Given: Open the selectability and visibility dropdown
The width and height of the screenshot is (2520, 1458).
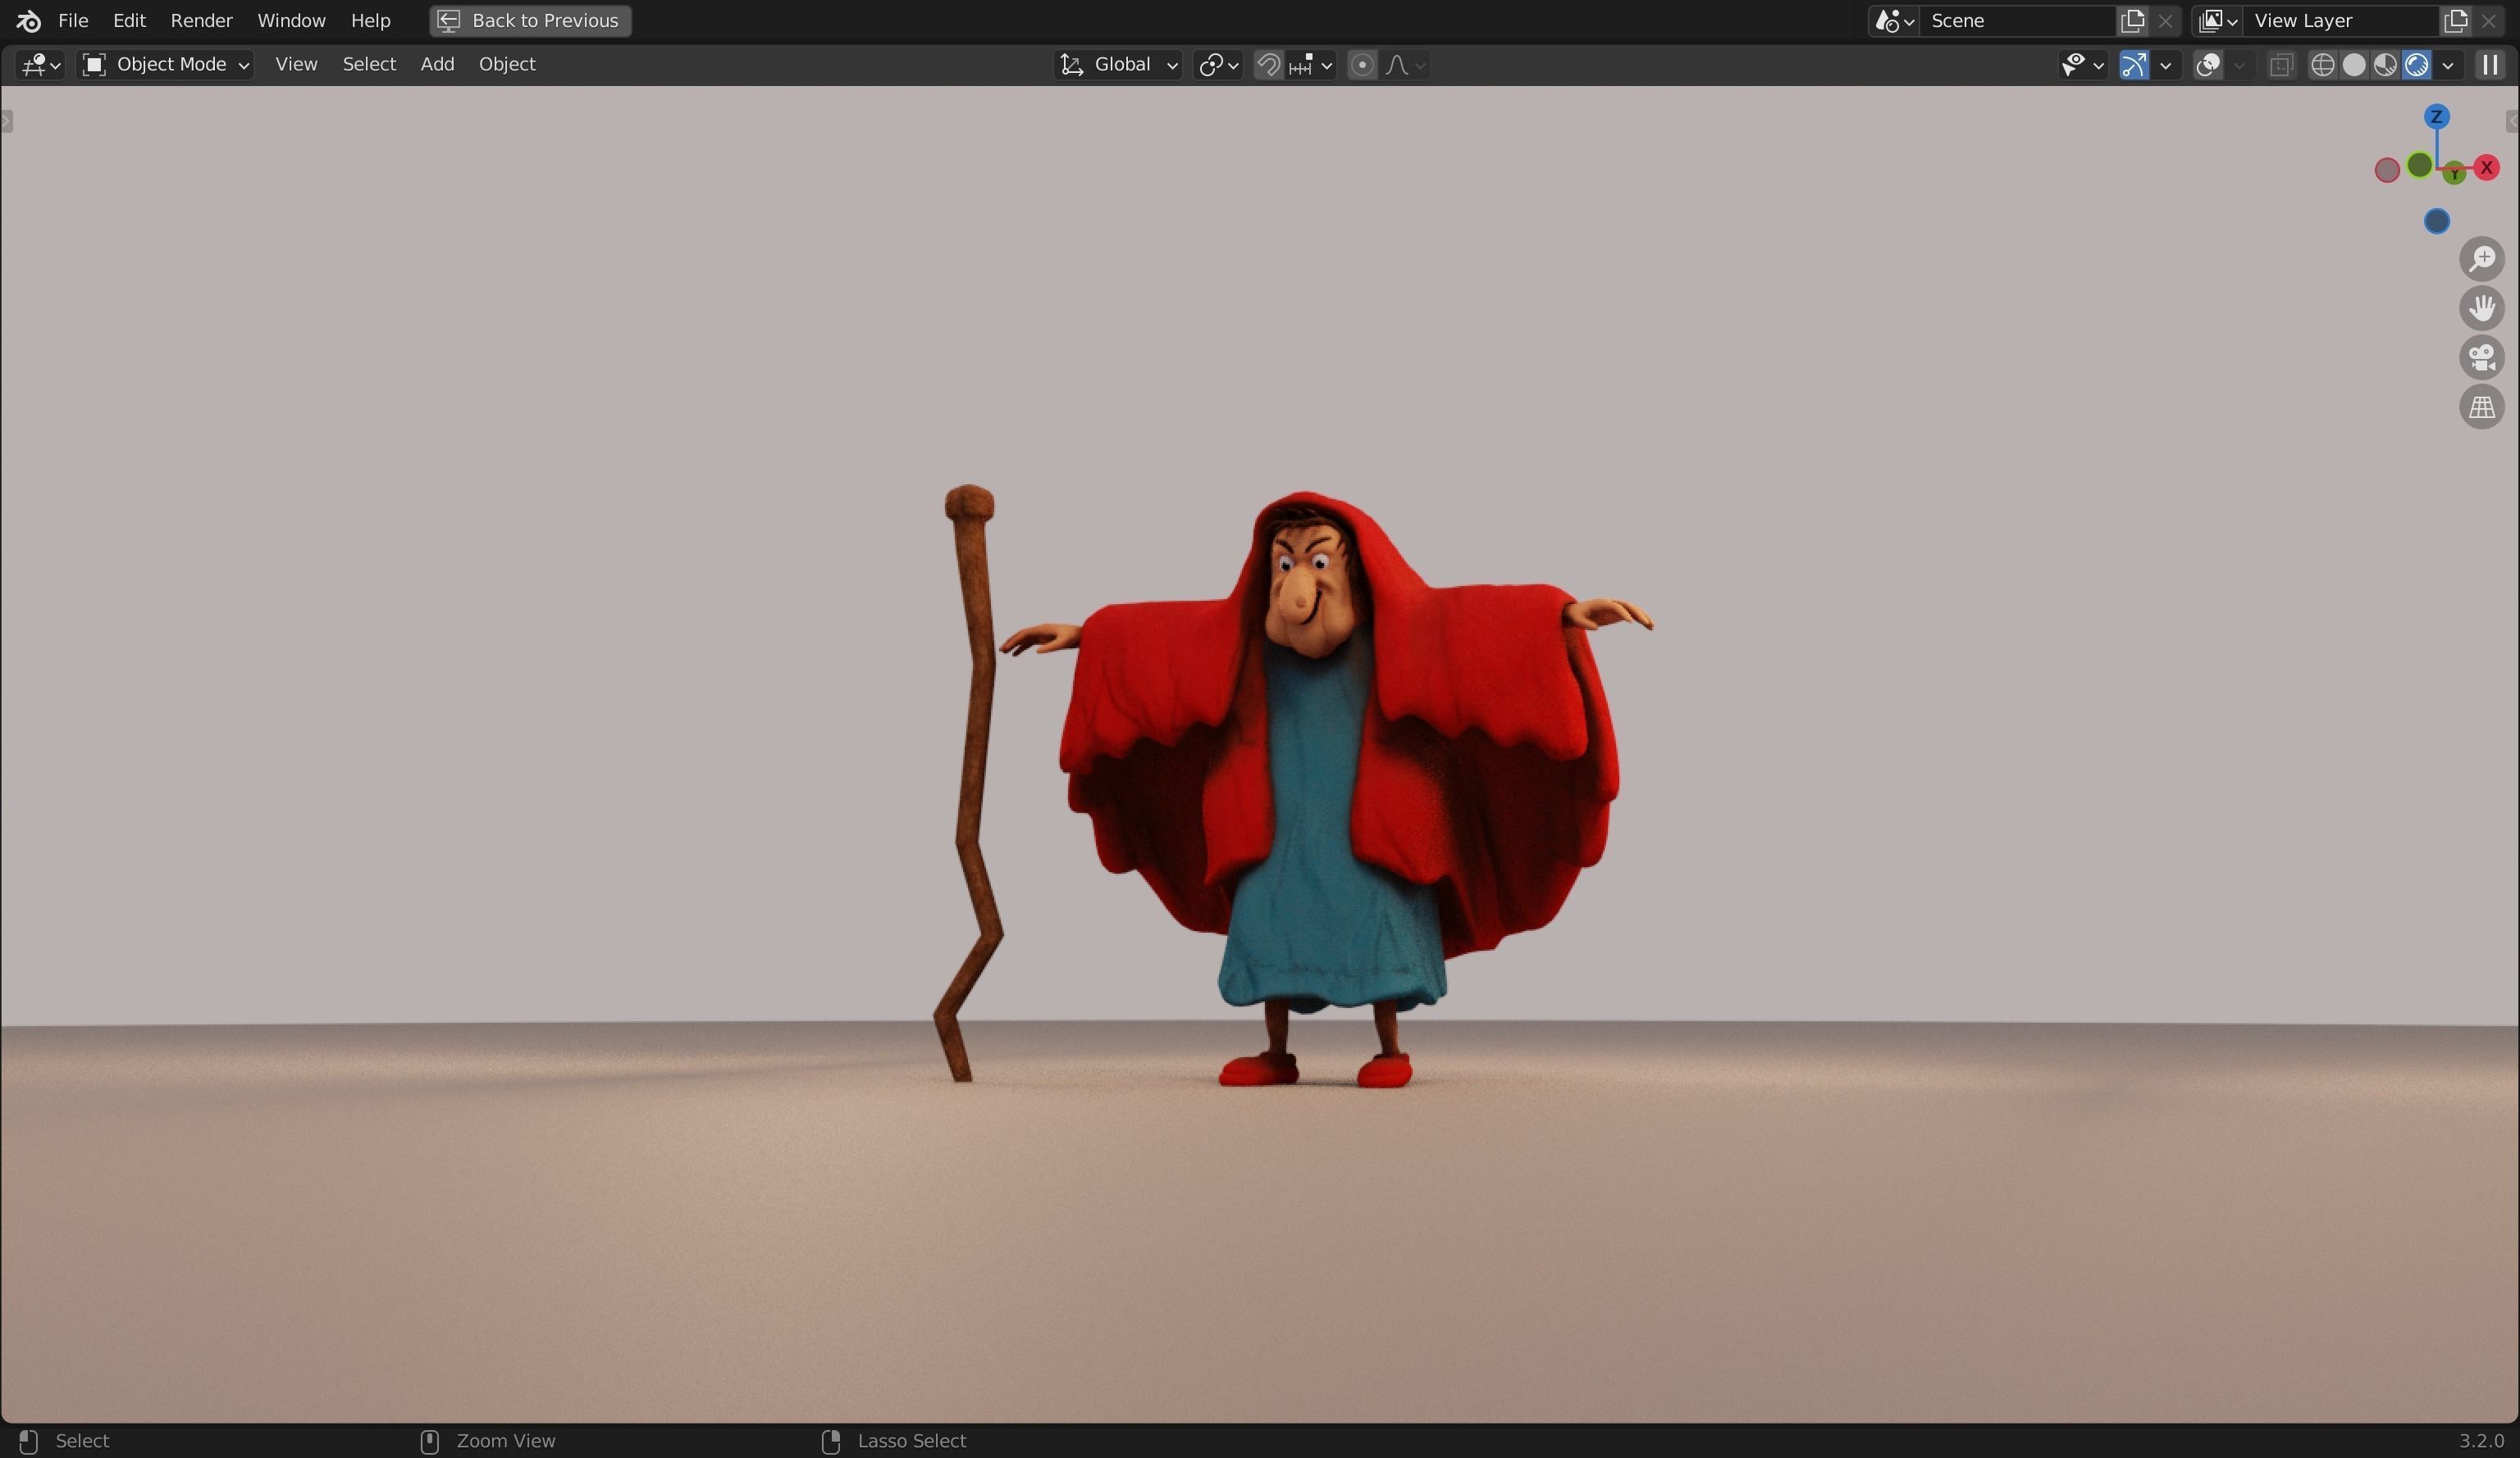Looking at the screenshot, I should (x=2083, y=65).
